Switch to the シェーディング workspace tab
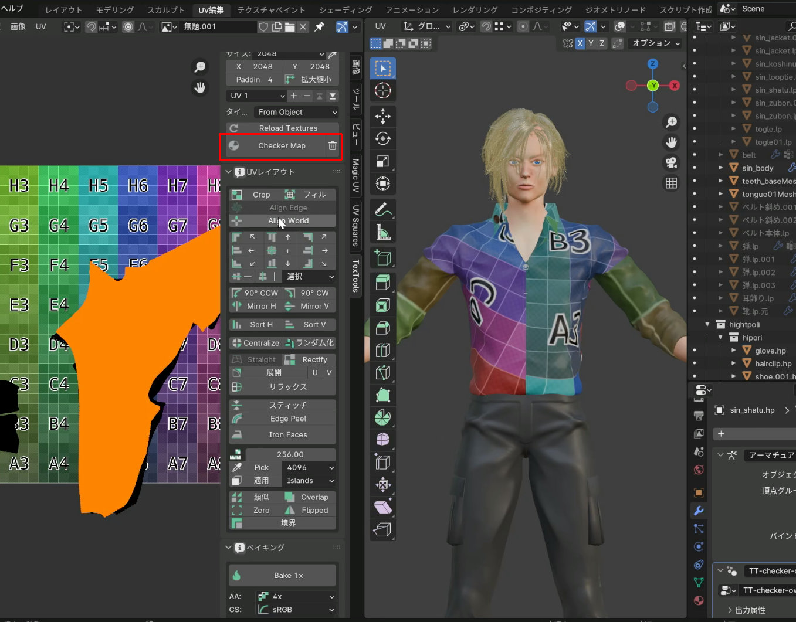Viewport: 796px width, 622px height. (x=345, y=10)
